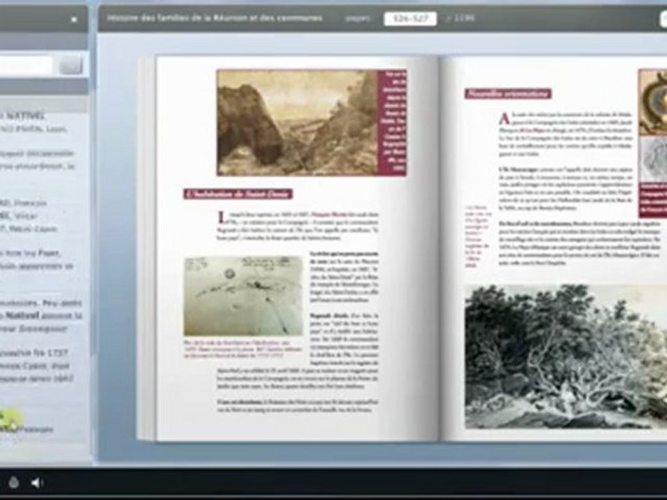This screenshot has height=500, width=667.
Task: Click the "L'habitation de Saint-Denis" heading
Action: pyautogui.click(x=238, y=194)
